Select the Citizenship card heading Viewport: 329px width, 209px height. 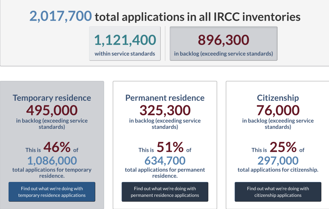tap(278, 98)
